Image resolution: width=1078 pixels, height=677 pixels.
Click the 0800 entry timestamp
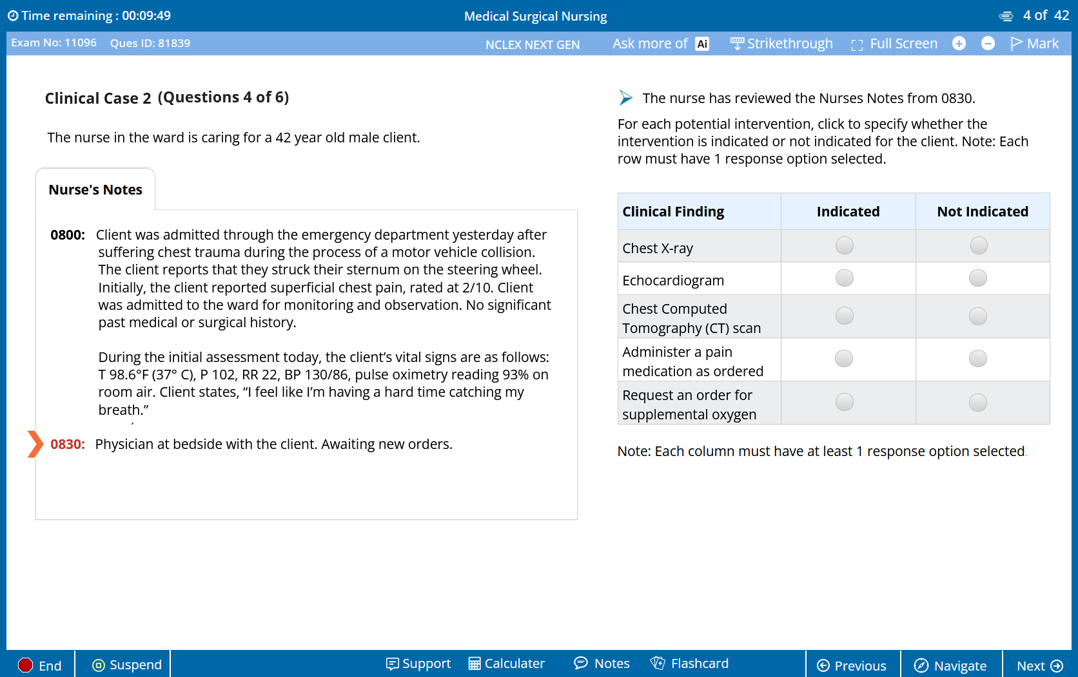(68, 234)
